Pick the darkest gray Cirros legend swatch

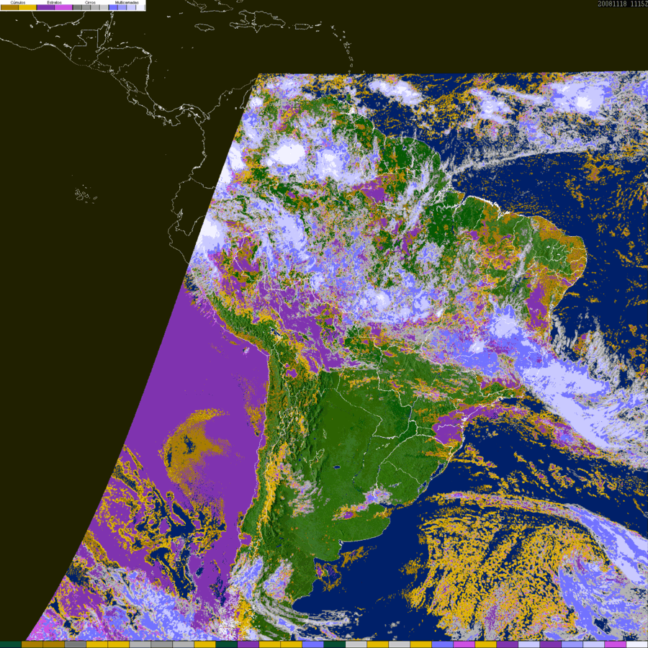(77, 7)
